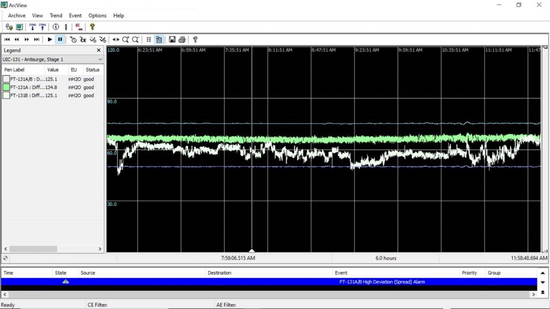Click the Status column header
550x309 pixels.
(93, 70)
